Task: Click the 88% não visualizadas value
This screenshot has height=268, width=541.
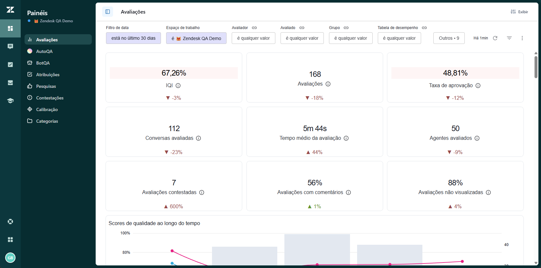Action: coord(455,183)
